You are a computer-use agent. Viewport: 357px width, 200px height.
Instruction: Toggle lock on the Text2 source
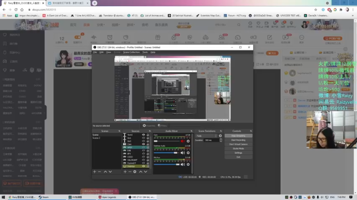click(148, 135)
